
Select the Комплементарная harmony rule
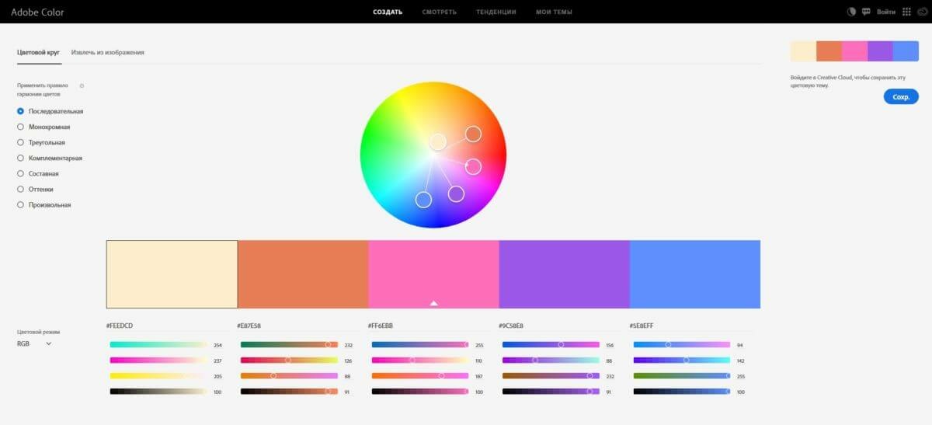(49, 158)
